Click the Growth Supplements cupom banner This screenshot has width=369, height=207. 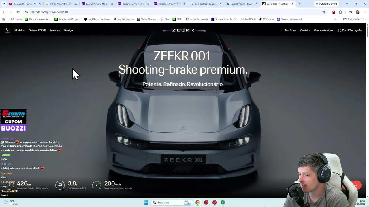14,120
